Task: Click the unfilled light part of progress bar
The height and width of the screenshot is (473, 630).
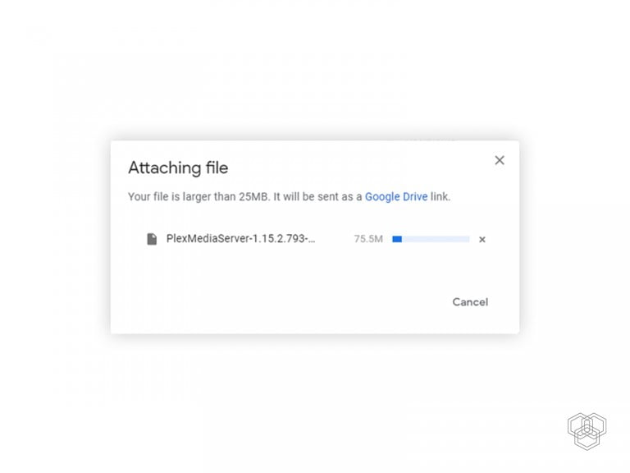Action: (x=436, y=239)
